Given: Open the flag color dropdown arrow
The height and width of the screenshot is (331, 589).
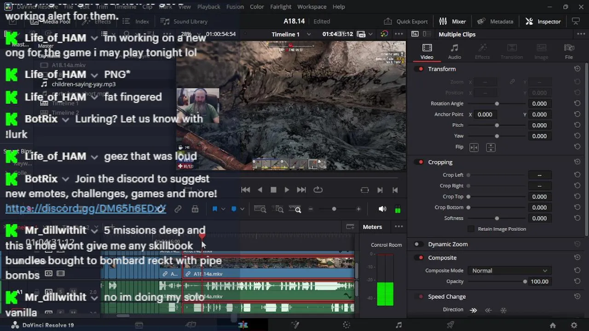Looking at the screenshot, I should (x=223, y=209).
